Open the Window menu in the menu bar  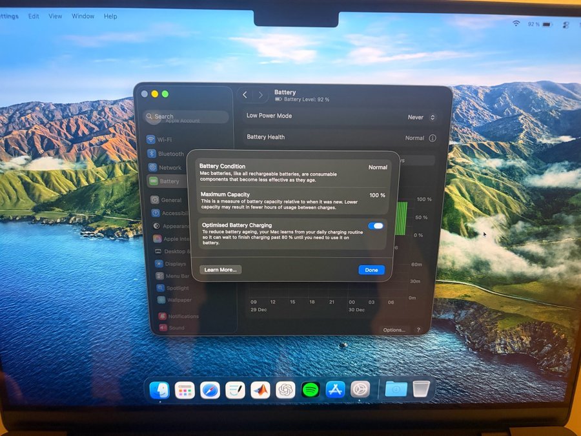click(x=83, y=16)
